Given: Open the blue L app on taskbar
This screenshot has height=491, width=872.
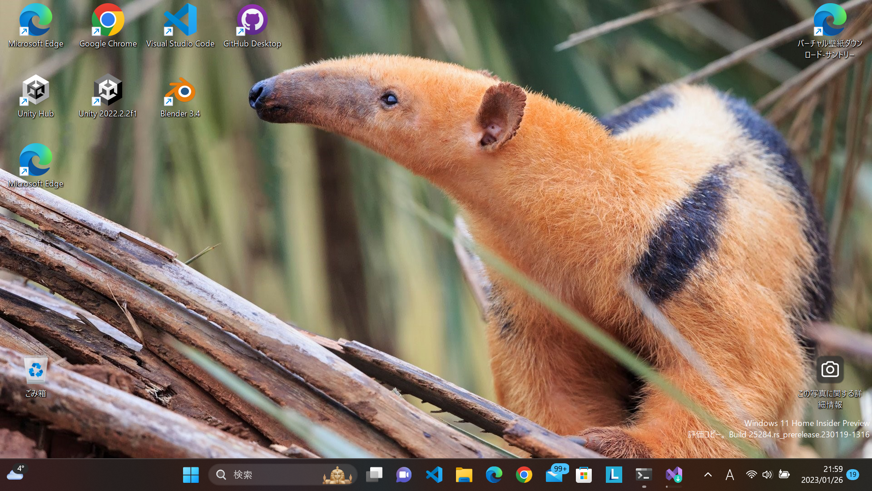Looking at the screenshot, I should [614, 475].
